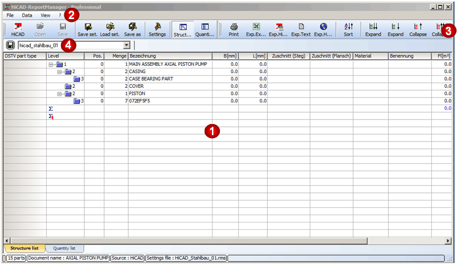The image size is (457, 264).
Task: Click the Save as toolbar icon
Action: click(132, 29)
